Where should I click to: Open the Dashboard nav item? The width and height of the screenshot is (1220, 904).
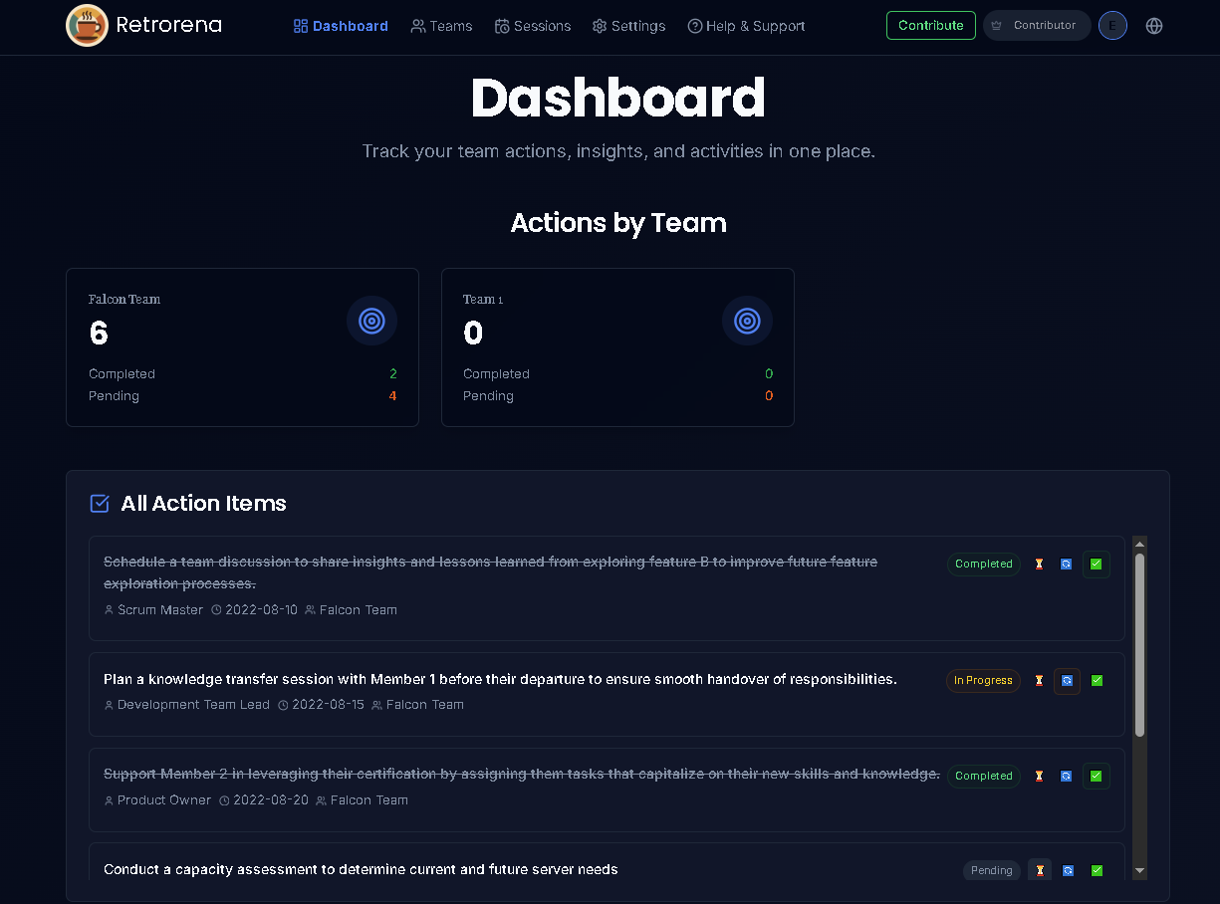[341, 26]
